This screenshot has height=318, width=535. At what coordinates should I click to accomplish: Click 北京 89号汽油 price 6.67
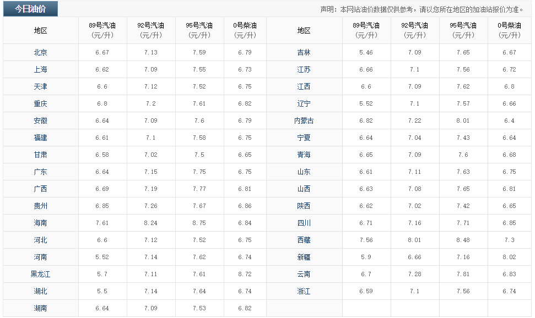pyautogui.click(x=102, y=53)
